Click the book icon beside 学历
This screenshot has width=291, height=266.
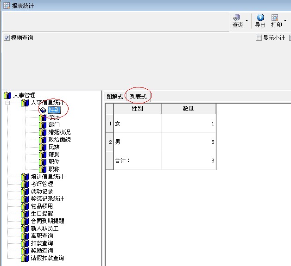(43, 118)
